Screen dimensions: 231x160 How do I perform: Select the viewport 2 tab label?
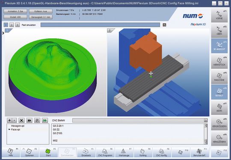click(110, 31)
